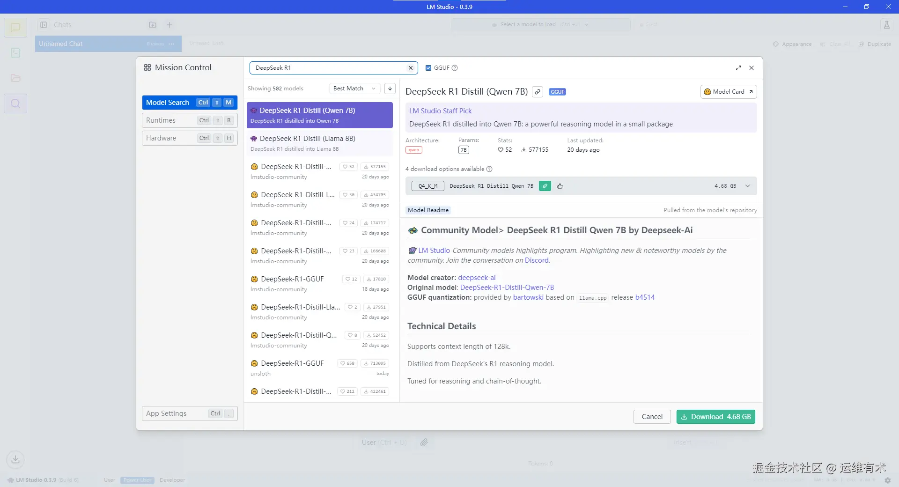The height and width of the screenshot is (487, 899).
Task: Click the green icon beside Q4_K_M option
Action: tap(545, 186)
